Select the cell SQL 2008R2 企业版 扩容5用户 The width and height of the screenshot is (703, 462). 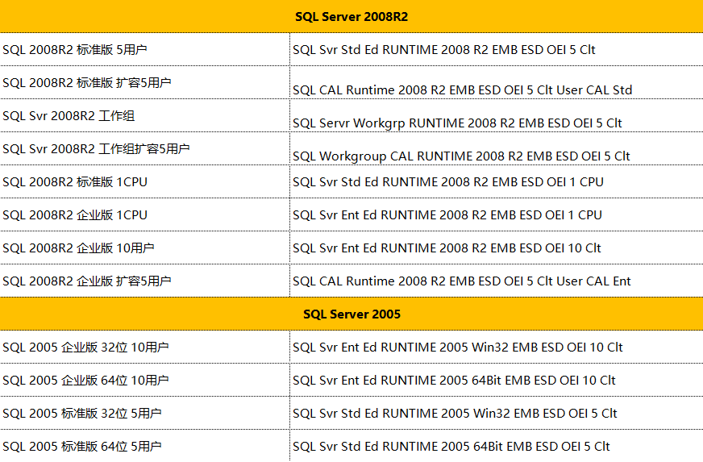(145, 281)
